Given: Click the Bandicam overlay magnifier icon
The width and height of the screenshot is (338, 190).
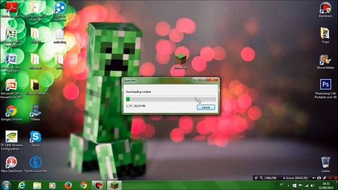Looking at the screenshot, I should click(261, 178).
